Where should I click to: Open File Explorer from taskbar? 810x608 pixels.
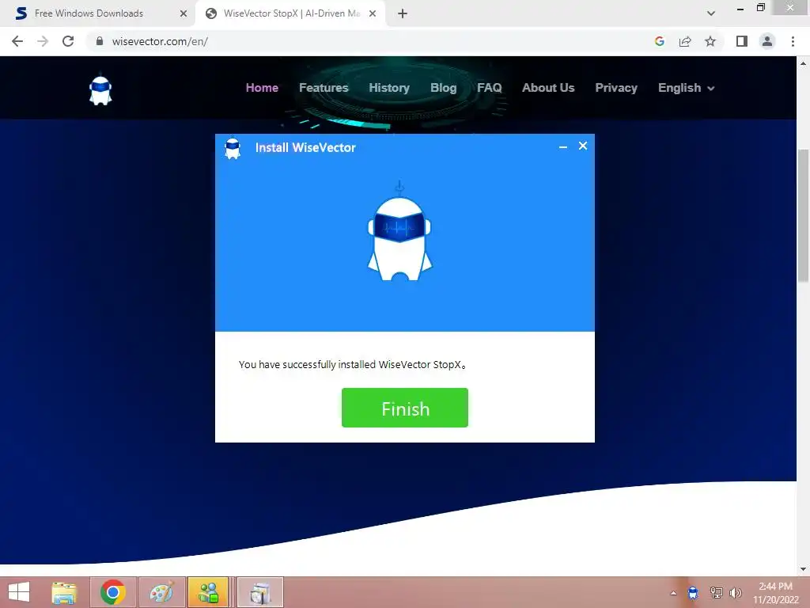coord(64,592)
